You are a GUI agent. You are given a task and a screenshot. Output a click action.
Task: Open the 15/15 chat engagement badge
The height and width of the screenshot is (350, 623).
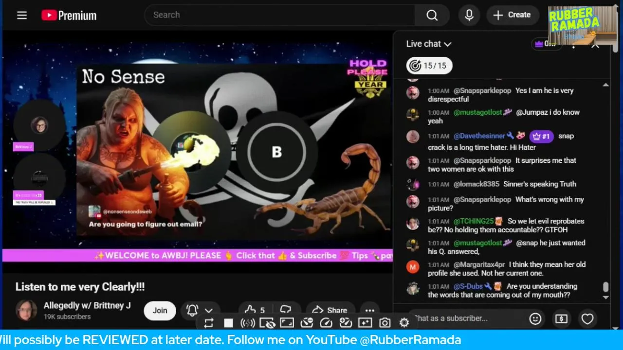(x=429, y=66)
